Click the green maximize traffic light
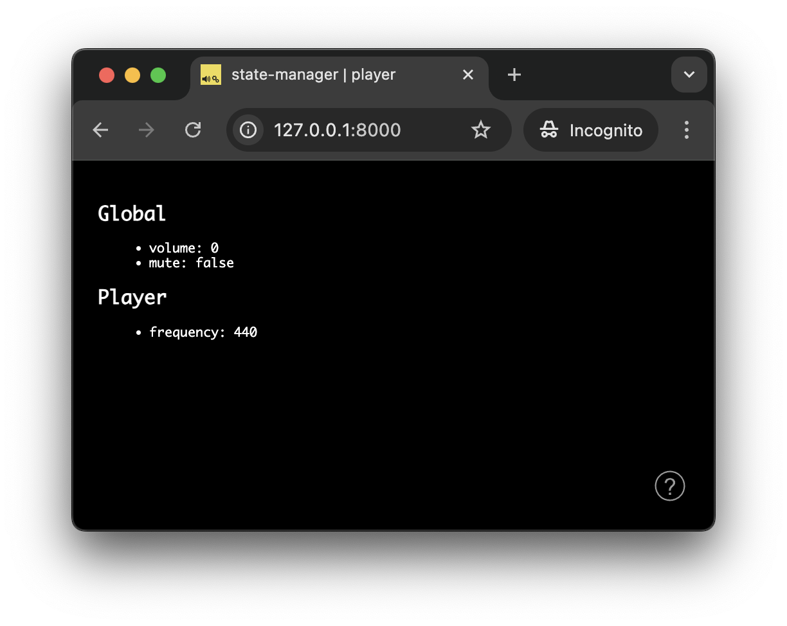 [158, 75]
